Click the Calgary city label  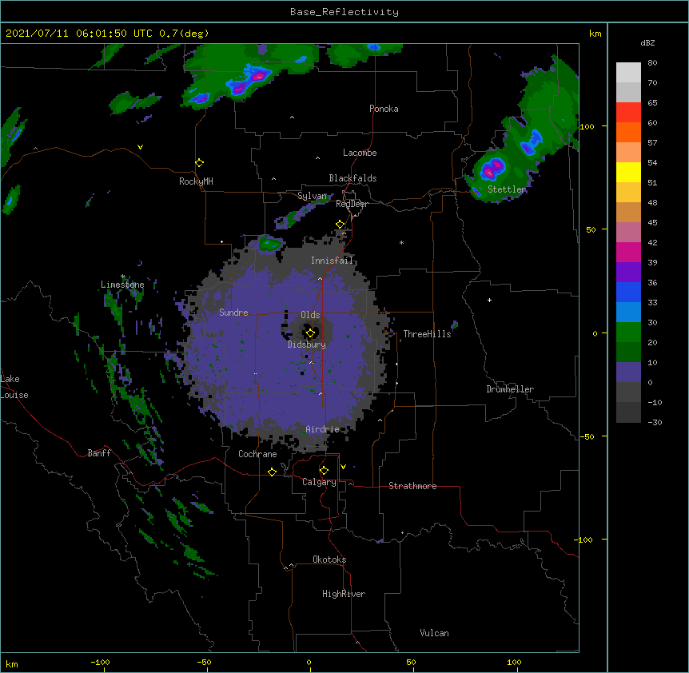coord(319,482)
